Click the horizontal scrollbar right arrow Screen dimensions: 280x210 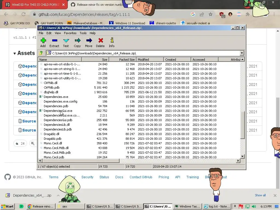point(238,161)
